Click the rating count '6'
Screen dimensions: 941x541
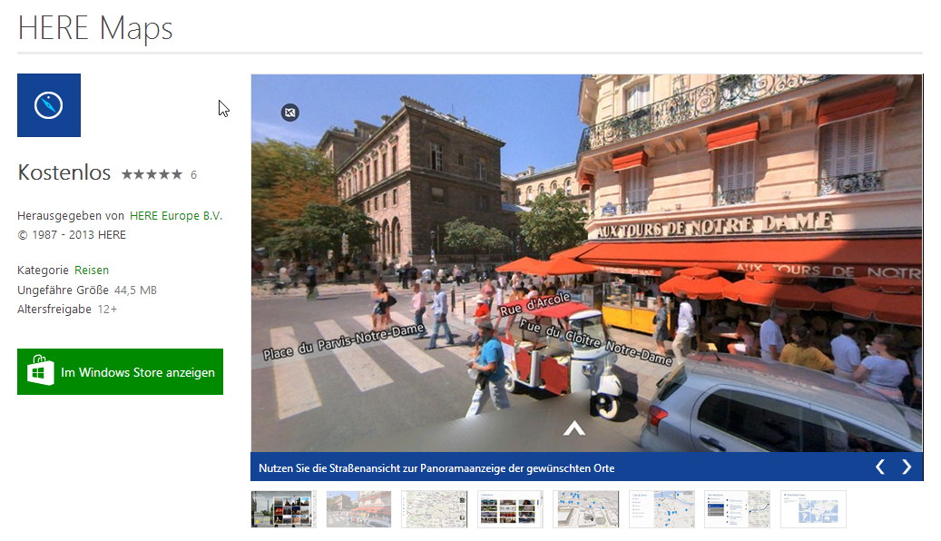coord(193,174)
